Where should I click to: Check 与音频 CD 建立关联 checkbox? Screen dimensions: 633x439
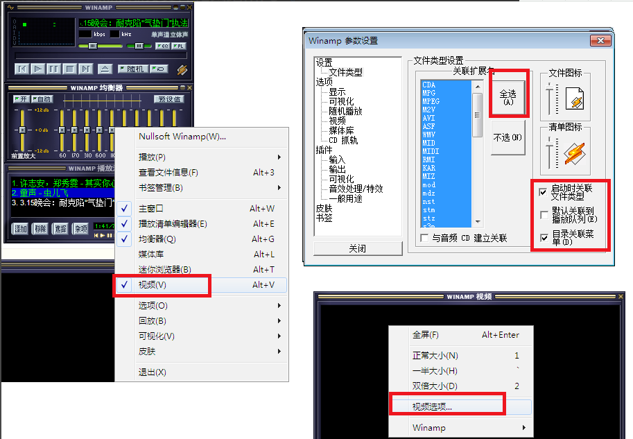[x=424, y=238]
